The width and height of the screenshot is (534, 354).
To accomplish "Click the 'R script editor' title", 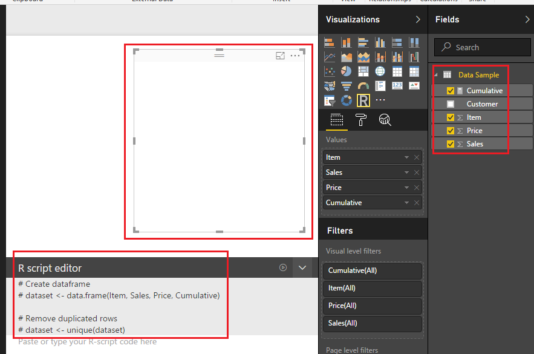I will click(50, 268).
